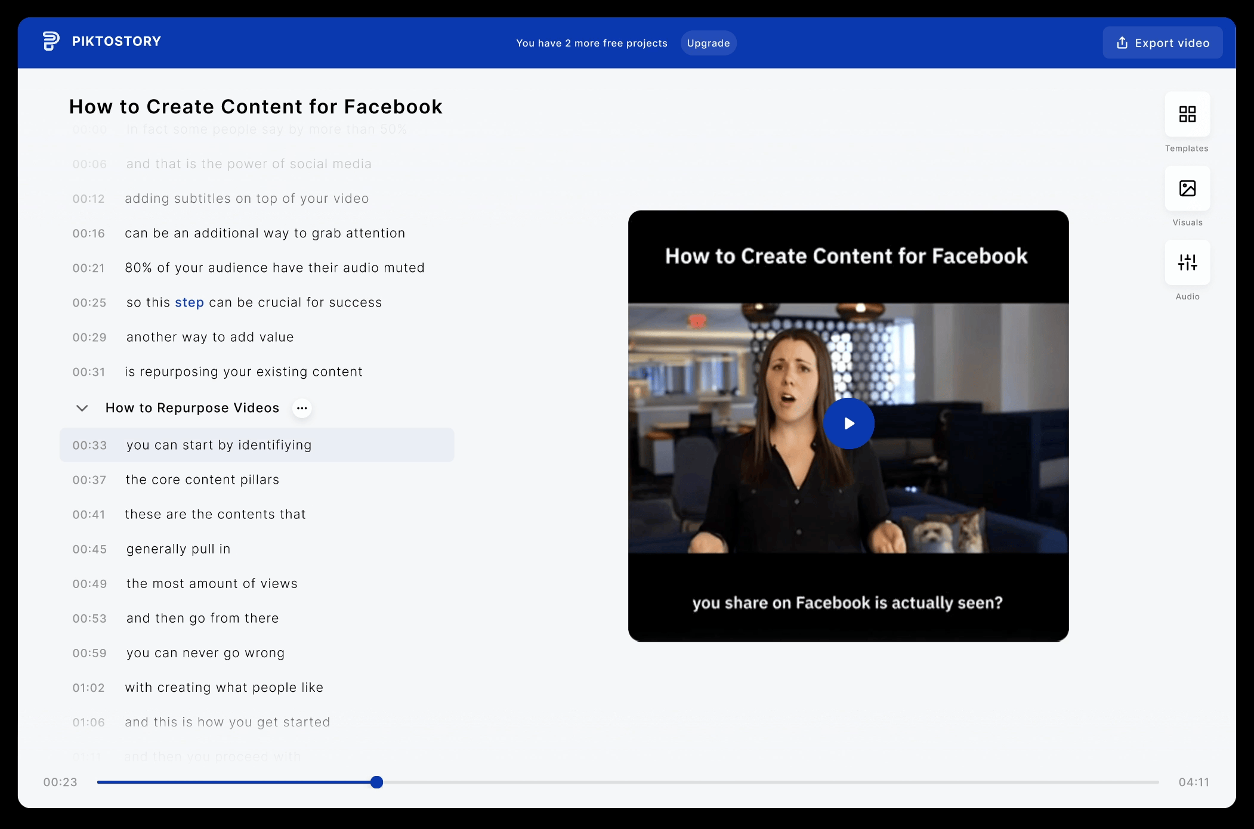Open the Templates panel icon

click(x=1187, y=114)
